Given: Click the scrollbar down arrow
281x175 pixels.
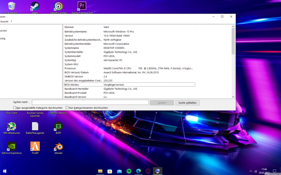Looking at the screenshot, I should pyautogui.click(x=233, y=97).
